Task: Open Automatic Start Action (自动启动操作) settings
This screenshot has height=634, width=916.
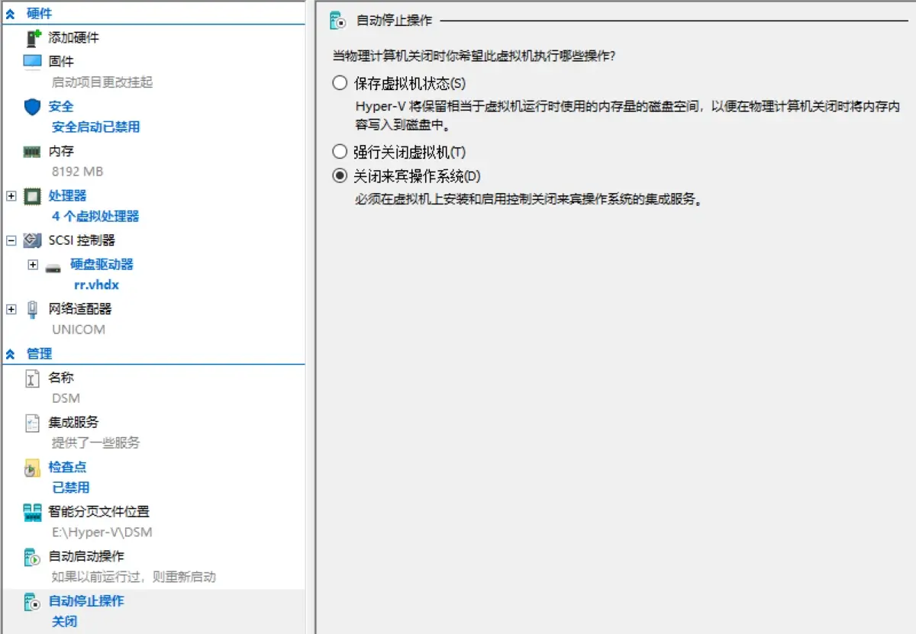Action: pyautogui.click(x=85, y=556)
